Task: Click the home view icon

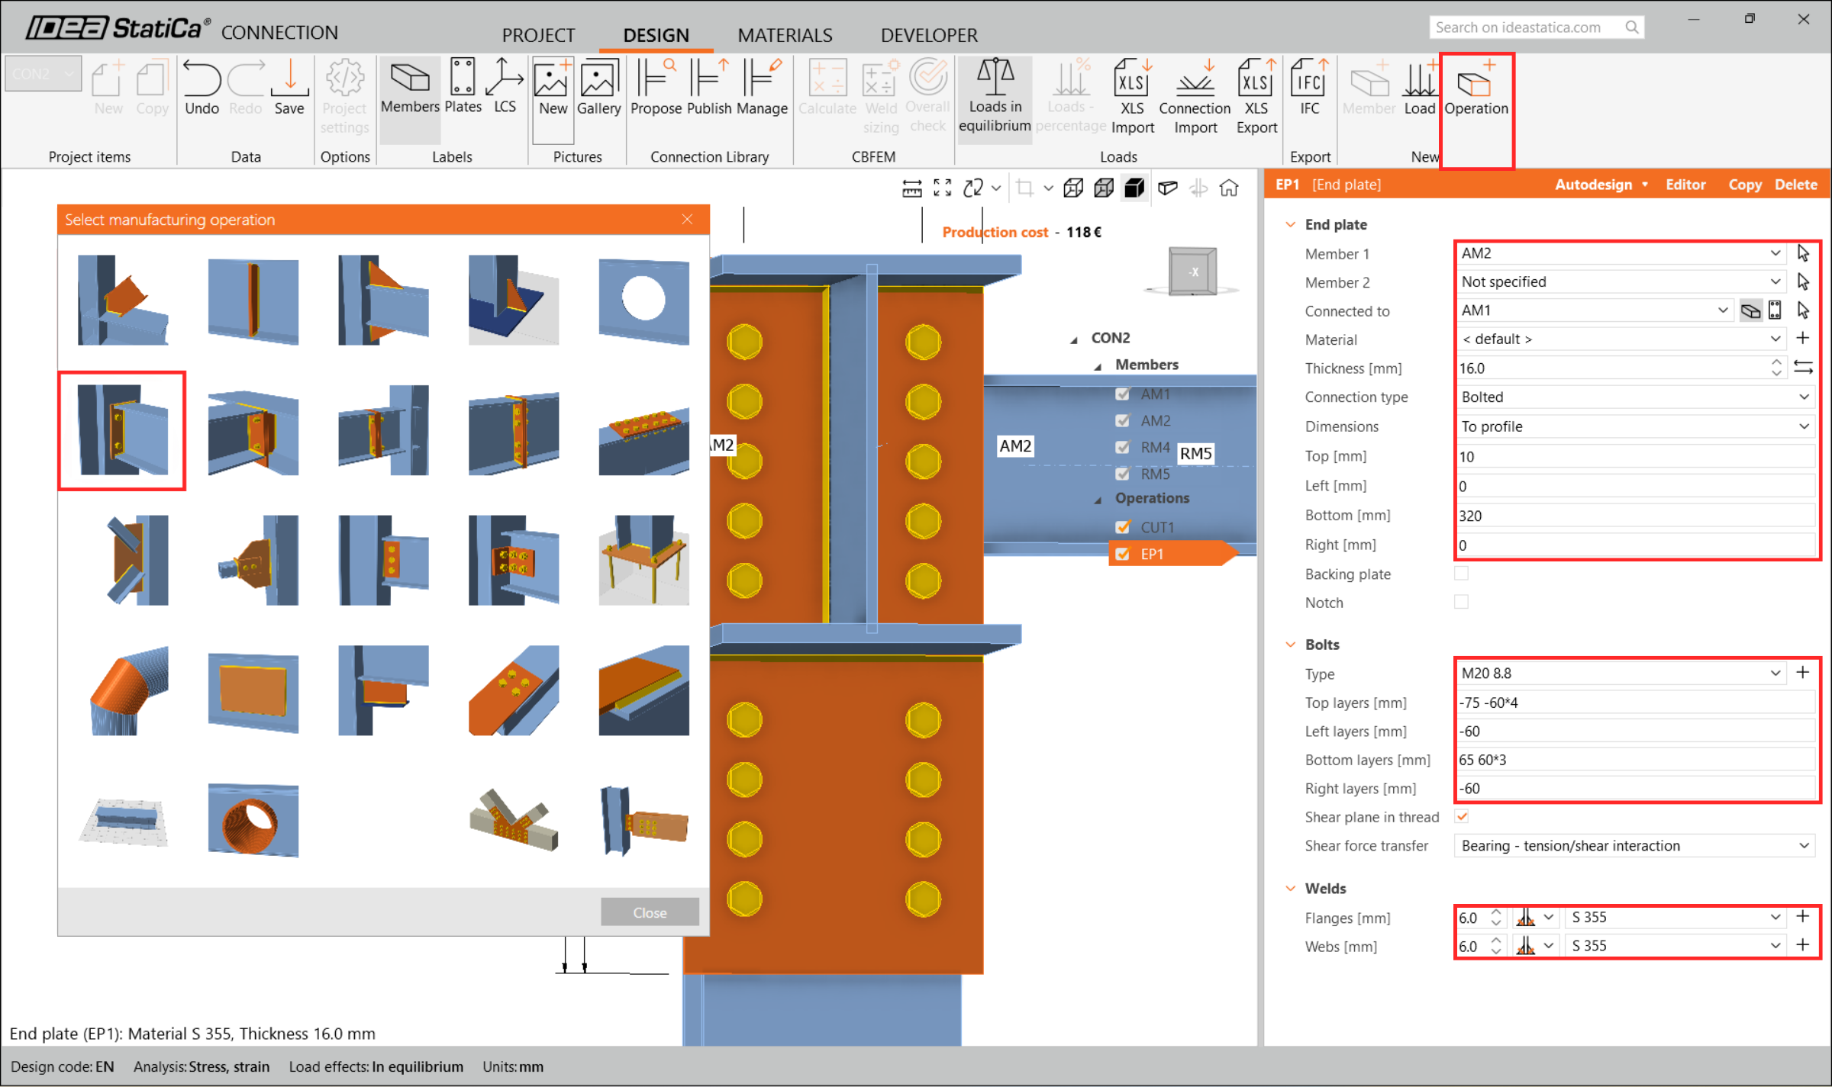Action: (1228, 188)
